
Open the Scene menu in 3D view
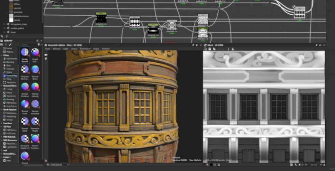coord(47,49)
